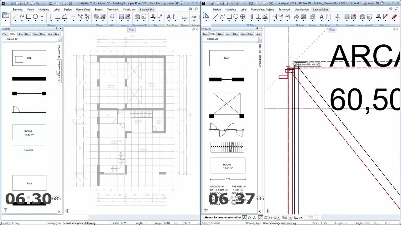
Task: Select Rectangle tool in left window ribbon
Action: point(29,17)
